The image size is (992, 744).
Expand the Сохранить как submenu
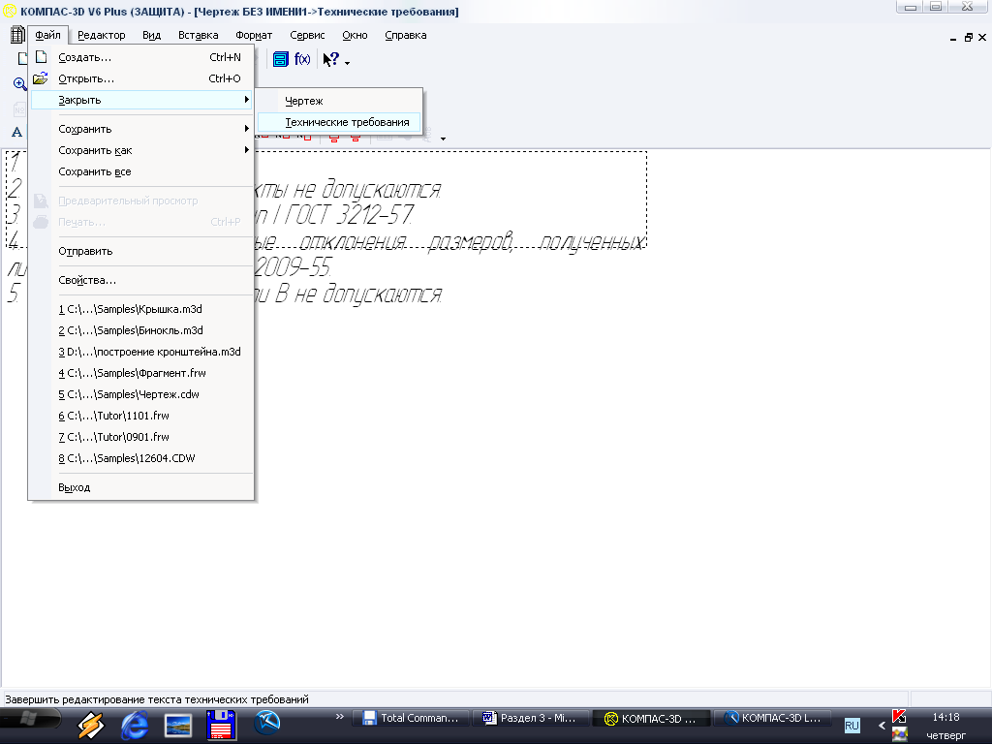141,150
